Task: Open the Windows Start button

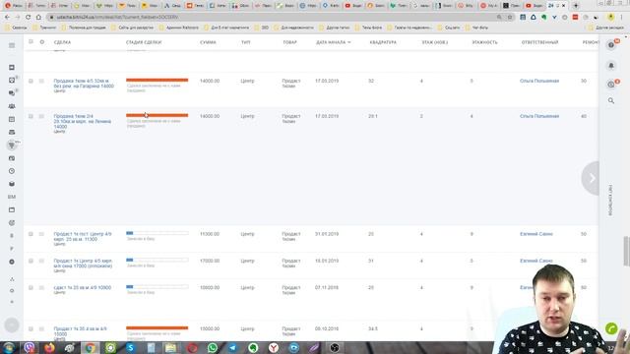Action: 9,347
